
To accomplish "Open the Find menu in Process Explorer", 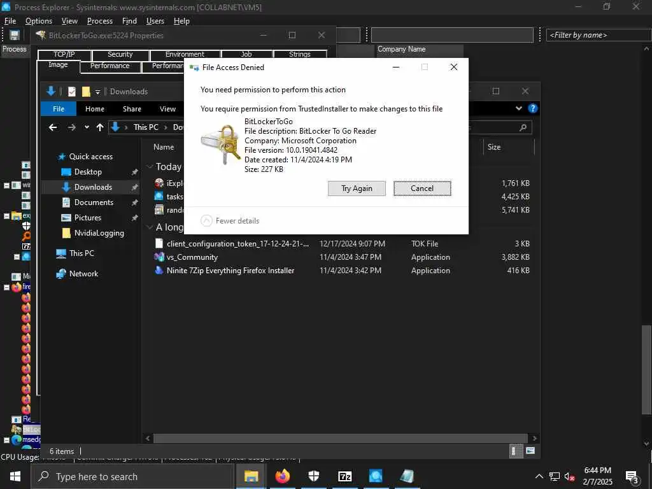I will (x=129, y=21).
